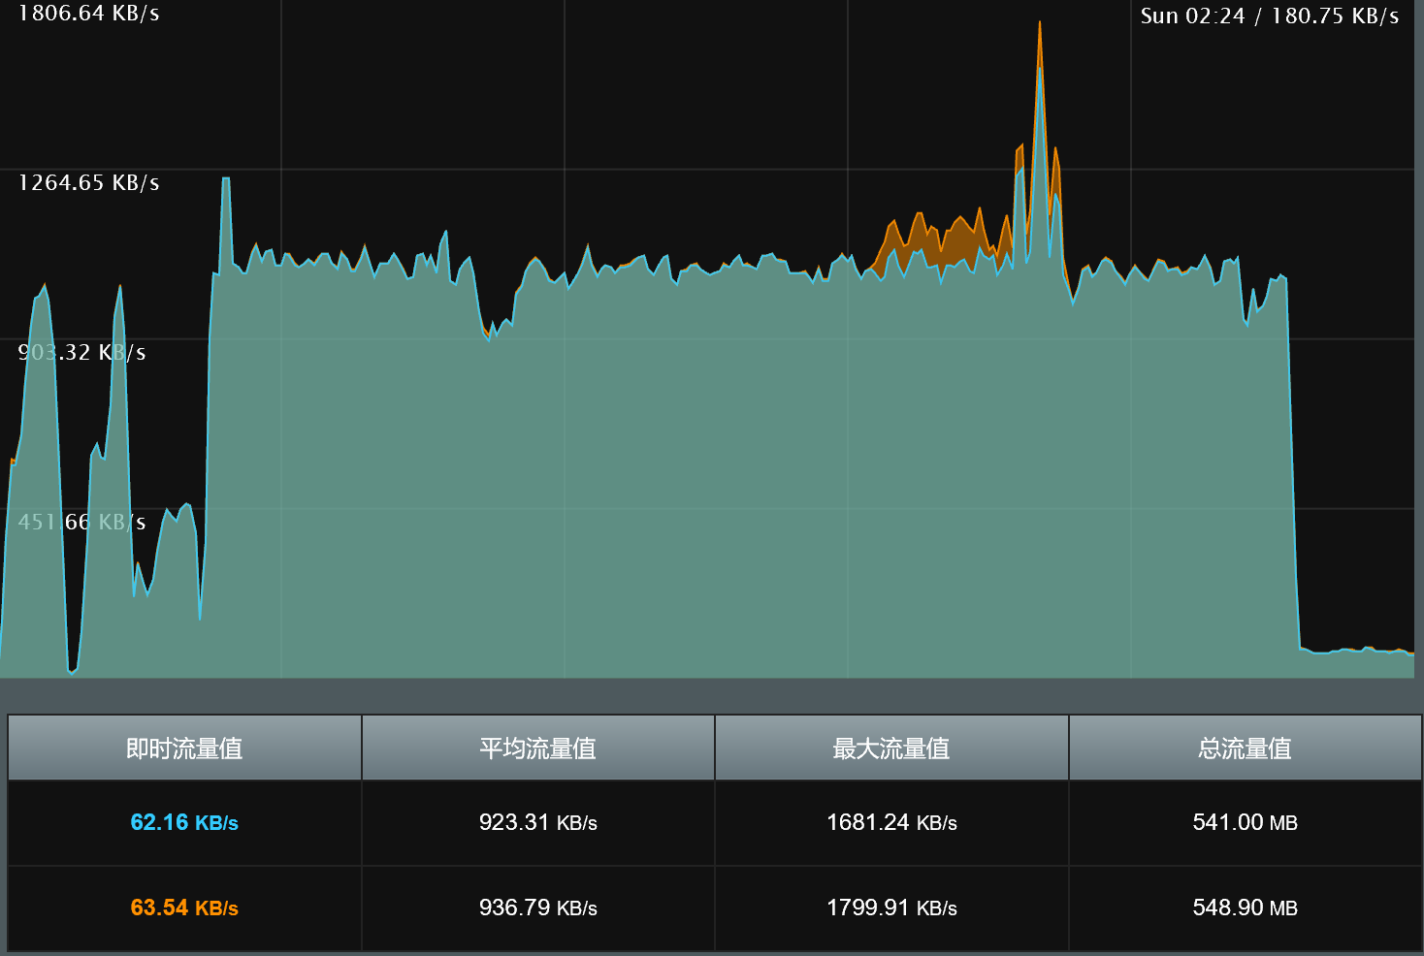Click the Sun 02:24 / 180.75 KB/s readout
The image size is (1424, 956).
(1269, 16)
